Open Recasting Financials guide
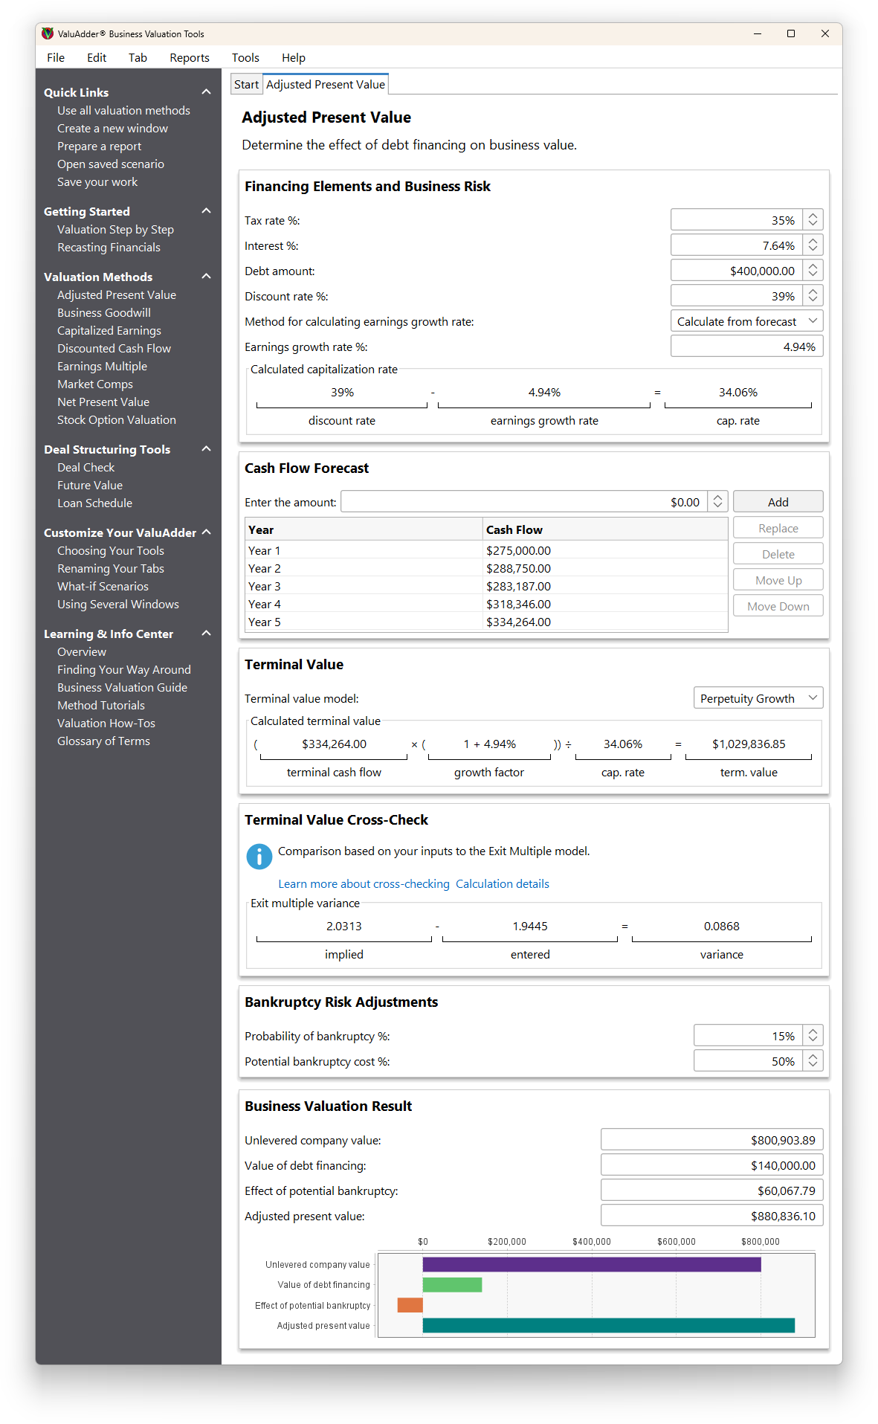Image resolution: width=878 pixels, height=1424 pixels. point(109,247)
